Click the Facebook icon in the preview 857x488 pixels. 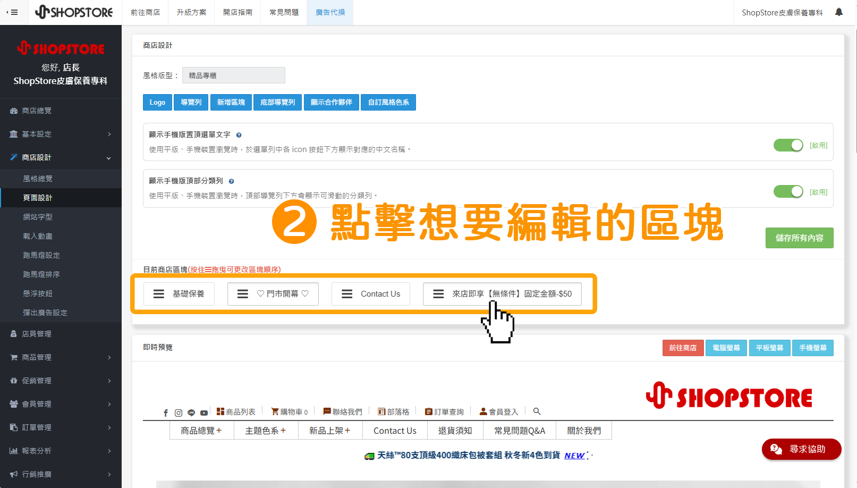point(166,413)
